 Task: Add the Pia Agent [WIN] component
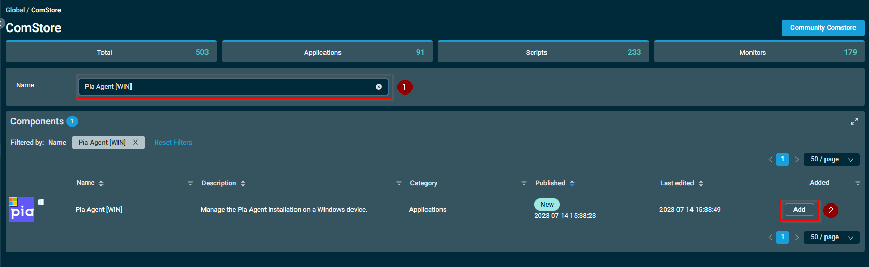click(x=799, y=210)
